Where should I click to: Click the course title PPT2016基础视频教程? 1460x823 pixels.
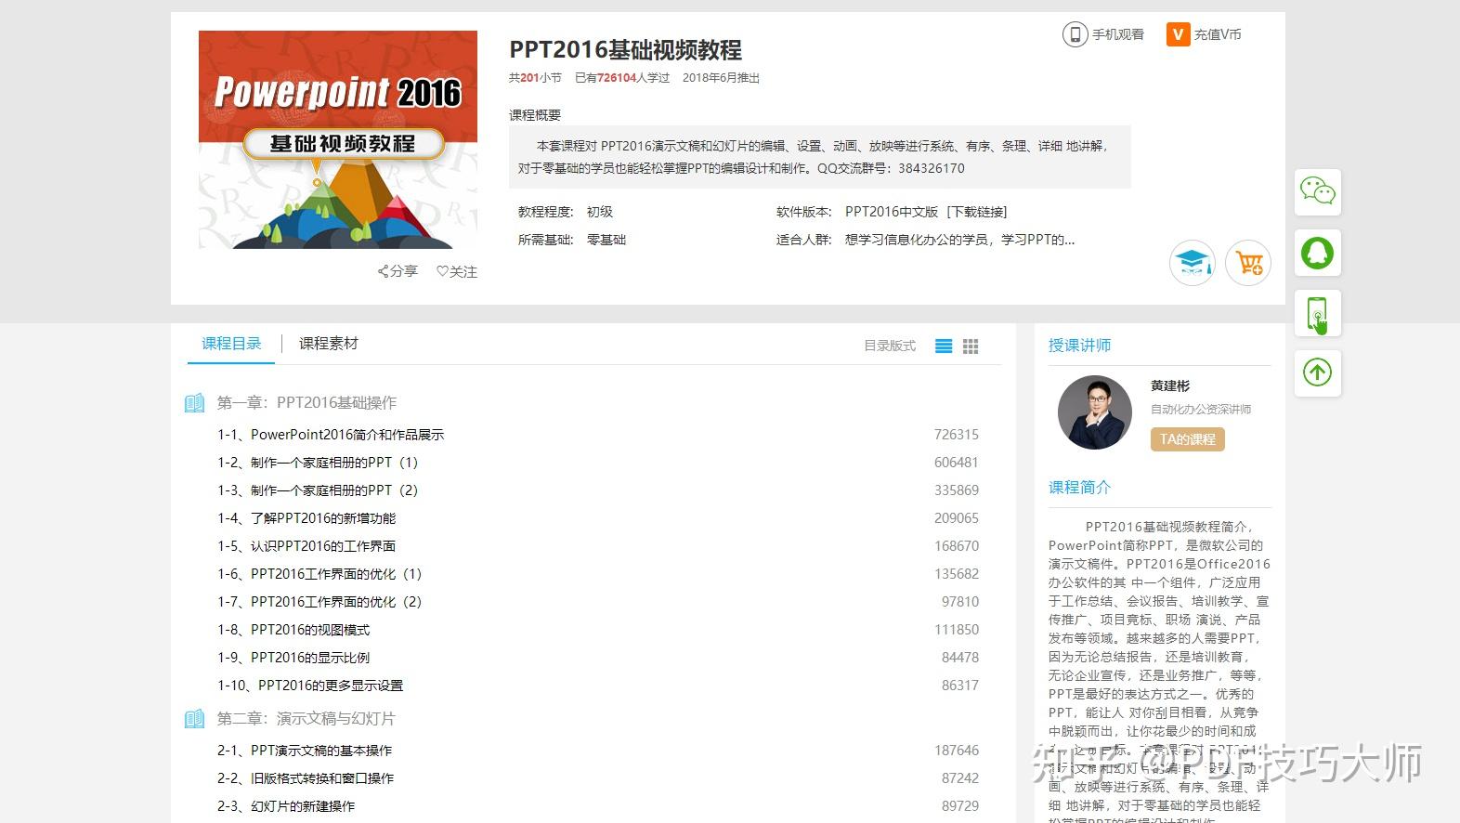pos(625,50)
